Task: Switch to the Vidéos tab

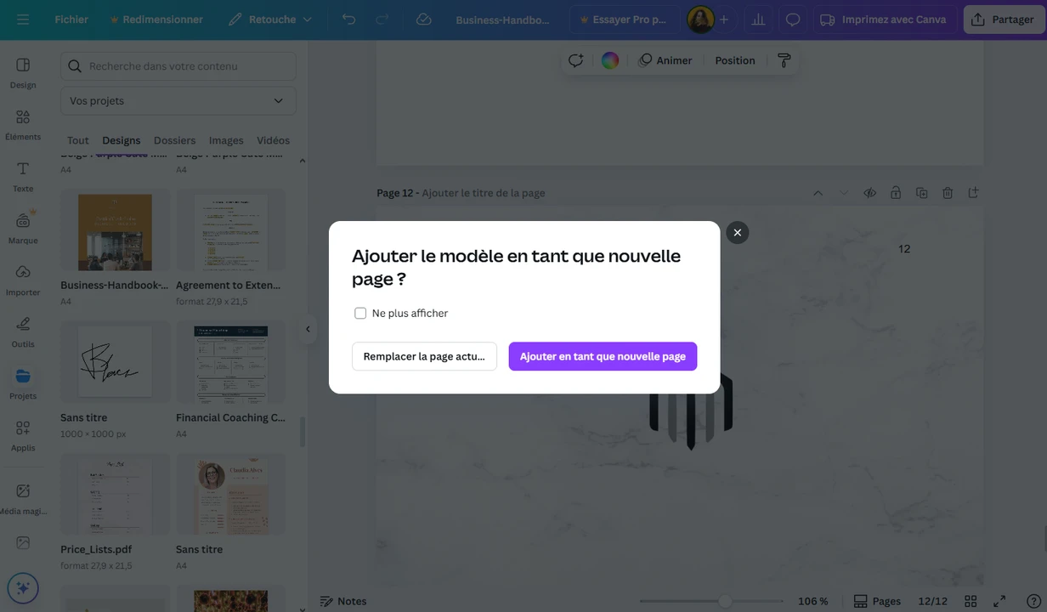Action: [x=273, y=140]
